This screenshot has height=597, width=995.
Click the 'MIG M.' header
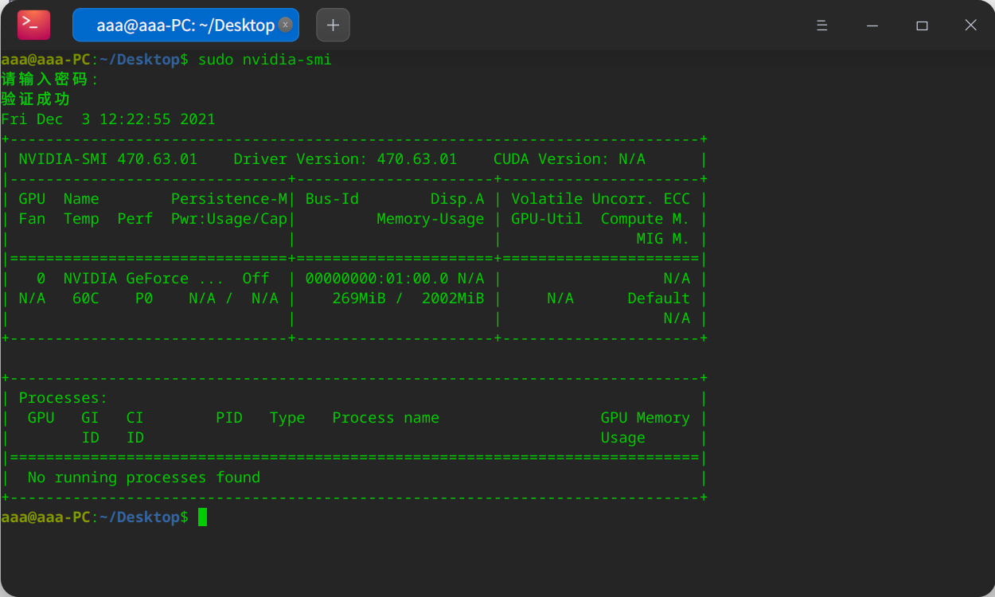pyautogui.click(x=663, y=239)
